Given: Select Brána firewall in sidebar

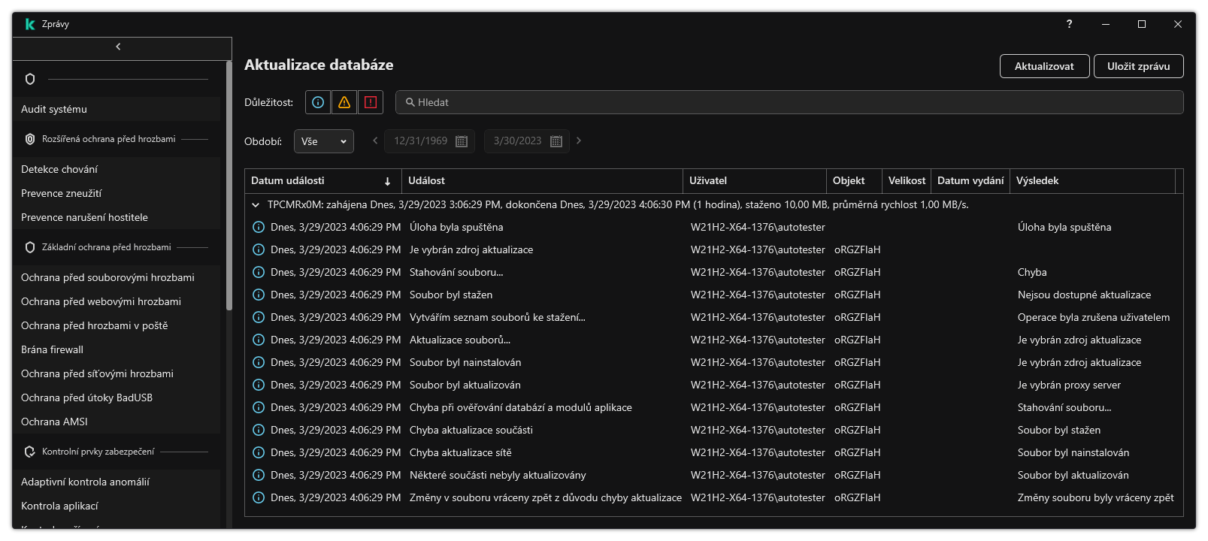Looking at the screenshot, I should (53, 349).
